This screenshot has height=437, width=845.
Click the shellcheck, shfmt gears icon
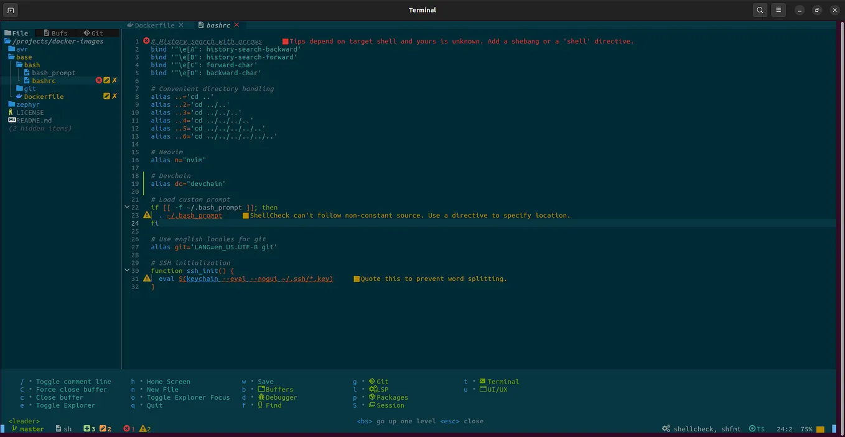[x=666, y=429]
